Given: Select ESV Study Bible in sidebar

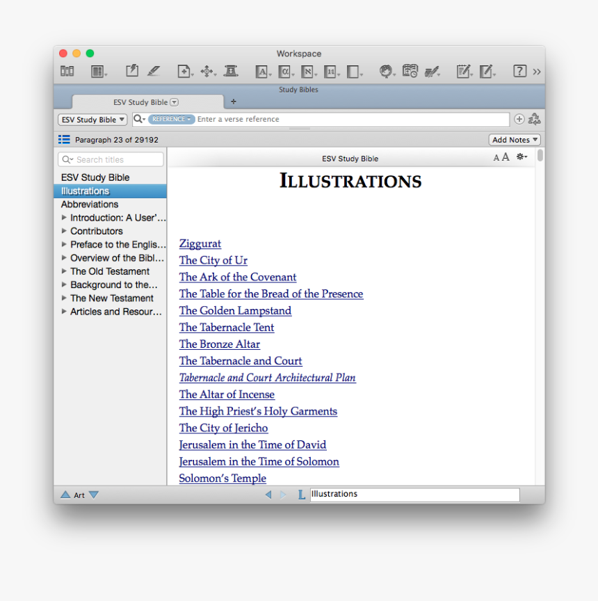Looking at the screenshot, I should 95,177.
